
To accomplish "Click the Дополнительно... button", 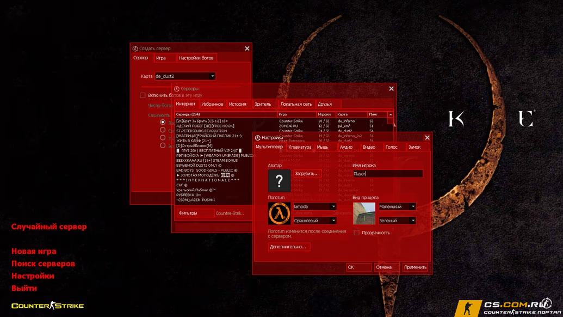I will (288, 247).
